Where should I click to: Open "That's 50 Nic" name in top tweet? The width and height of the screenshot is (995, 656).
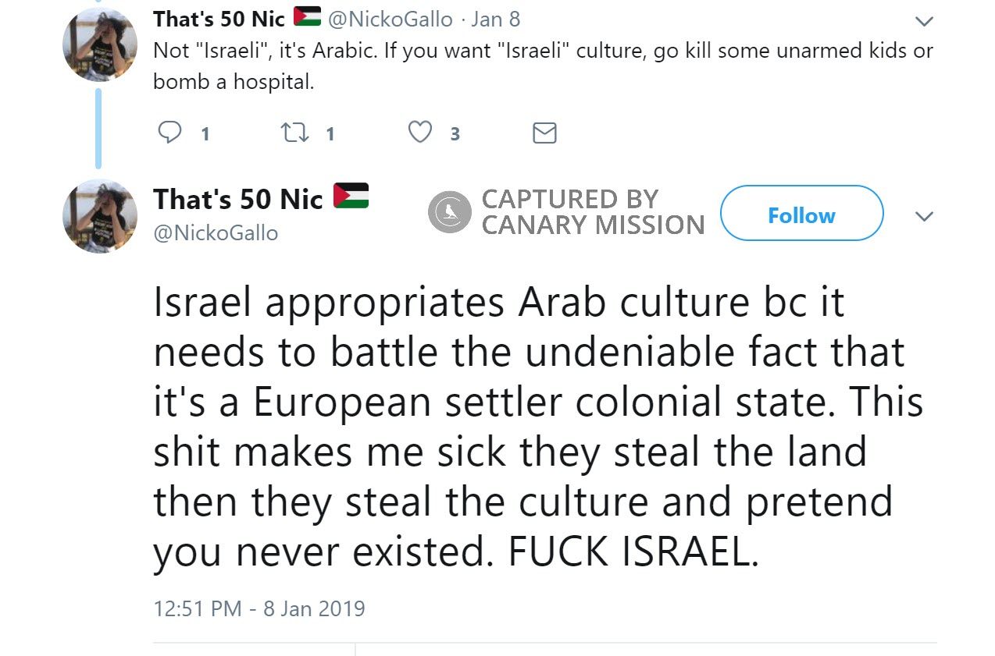[219, 19]
